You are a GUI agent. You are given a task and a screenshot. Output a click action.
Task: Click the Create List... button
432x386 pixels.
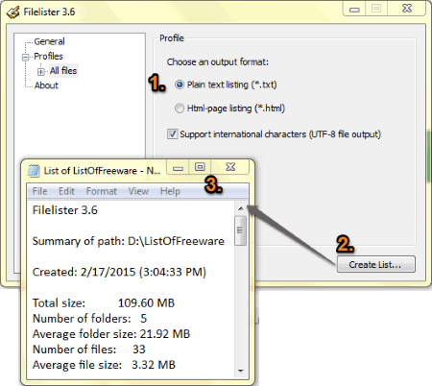[x=376, y=264]
